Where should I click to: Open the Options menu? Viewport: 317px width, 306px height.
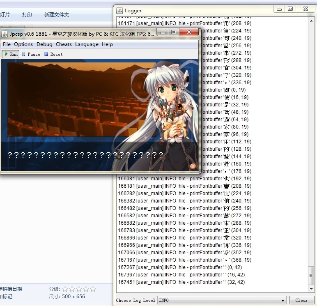[x=23, y=44]
